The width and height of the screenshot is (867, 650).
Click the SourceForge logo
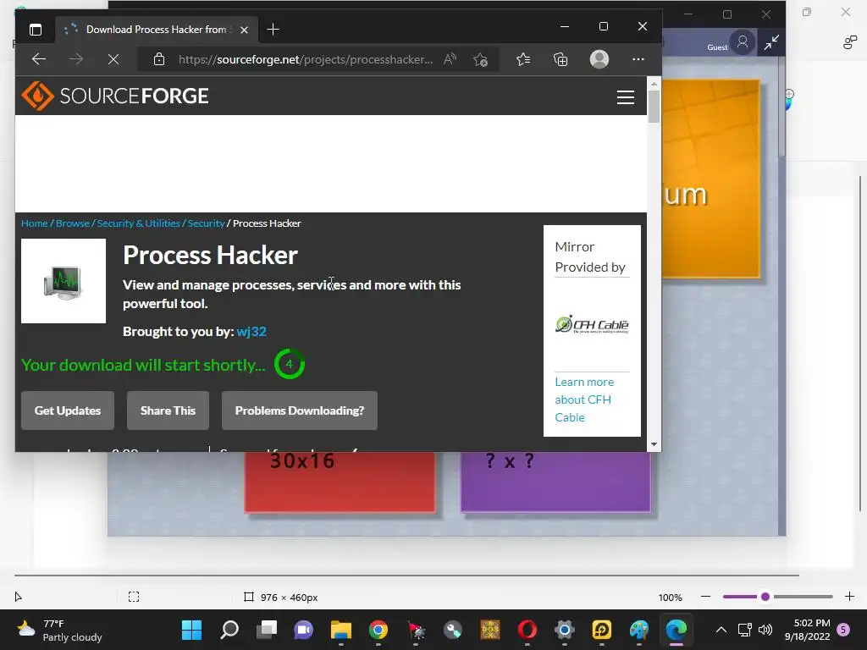(x=115, y=96)
